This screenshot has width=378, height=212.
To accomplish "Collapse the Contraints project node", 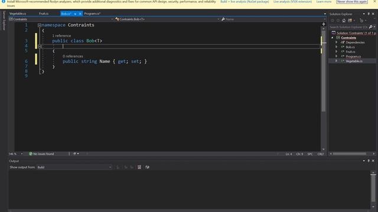I will tap(333, 38).
